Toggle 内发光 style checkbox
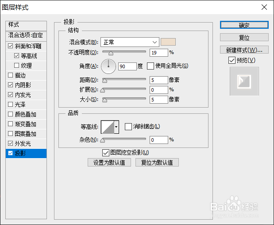Viewport: 274px width, 225px height. pos(11,95)
